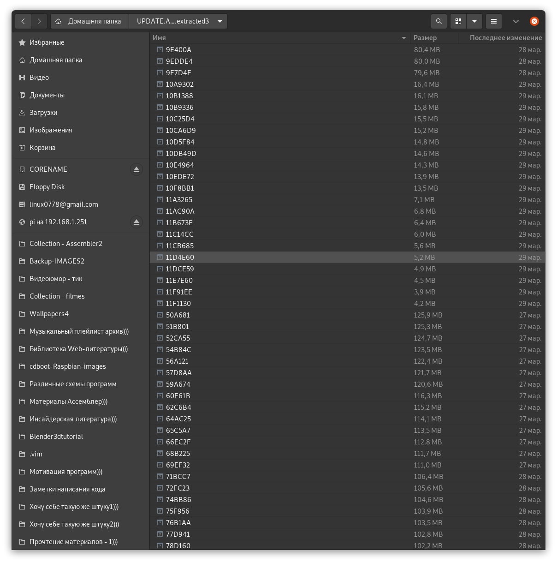The image size is (557, 563).
Task: Open search with the magnifier icon
Action: [x=438, y=21]
